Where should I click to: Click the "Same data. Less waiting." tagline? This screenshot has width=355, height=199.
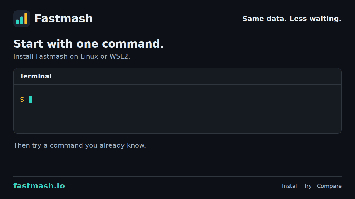coord(292,19)
